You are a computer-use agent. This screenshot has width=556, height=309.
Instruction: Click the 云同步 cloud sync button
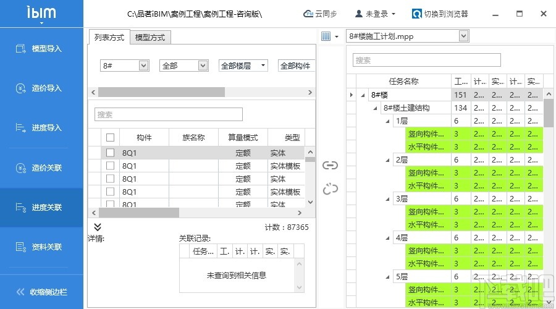tap(320, 14)
